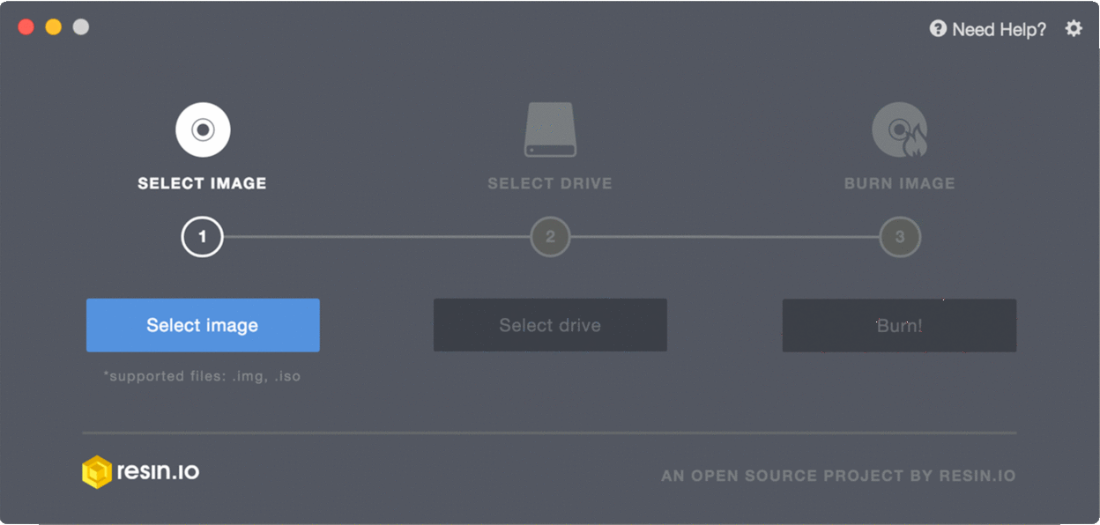Click the supported files note
This screenshot has width=1100, height=525.
coord(202,376)
